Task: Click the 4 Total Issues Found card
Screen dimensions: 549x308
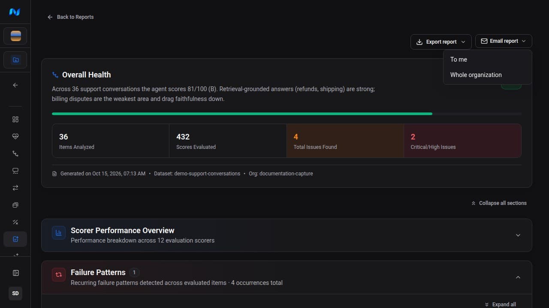Action: tap(345, 141)
